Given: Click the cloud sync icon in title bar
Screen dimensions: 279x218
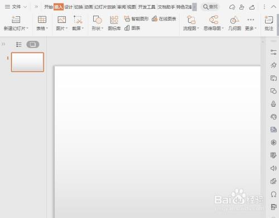Looking at the screenshot, I should pos(232,7).
